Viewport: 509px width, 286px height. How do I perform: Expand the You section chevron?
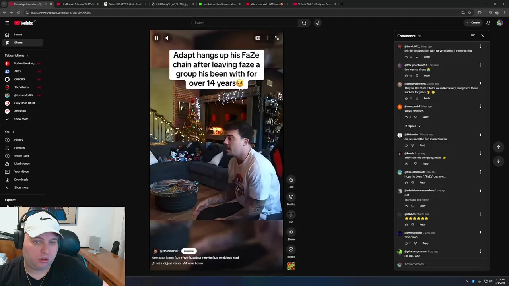pyautogui.click(x=13, y=132)
